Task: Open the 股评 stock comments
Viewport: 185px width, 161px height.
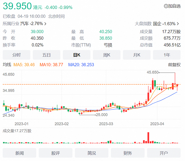Action: [x=55, y=153]
